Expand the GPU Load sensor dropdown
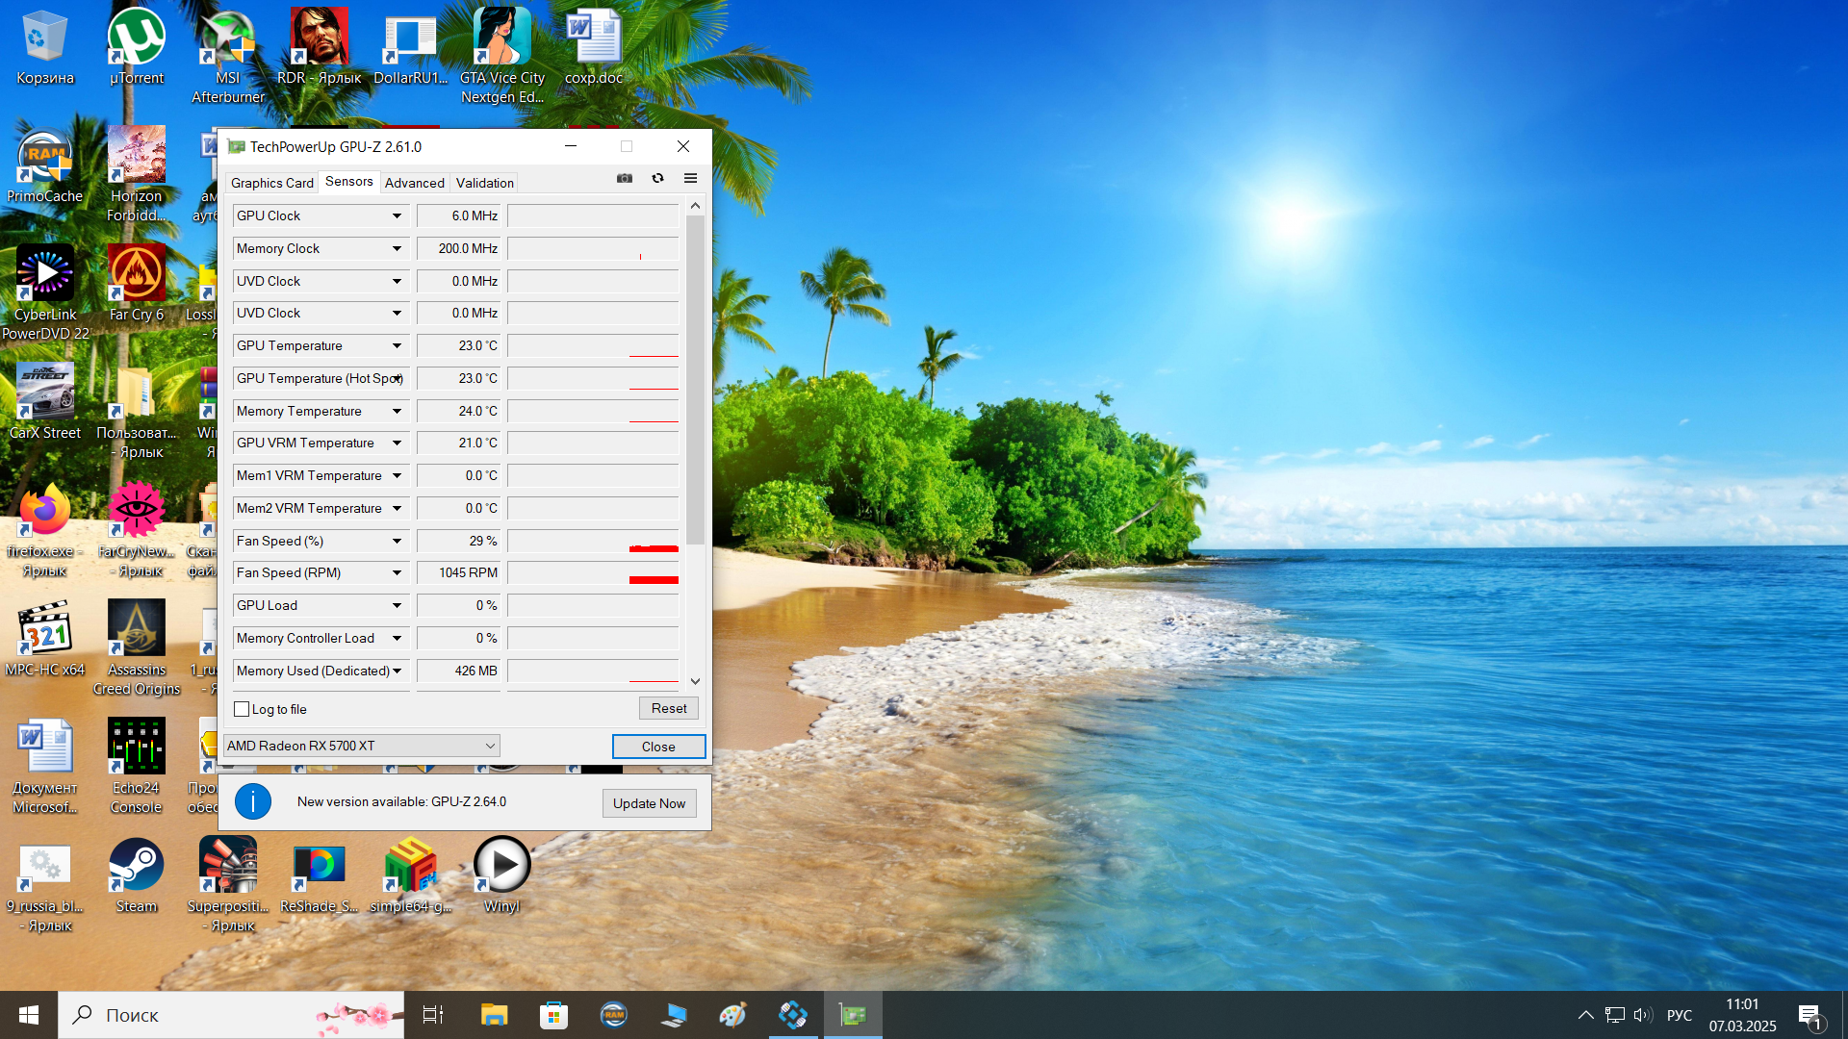The image size is (1848, 1039). [x=397, y=606]
